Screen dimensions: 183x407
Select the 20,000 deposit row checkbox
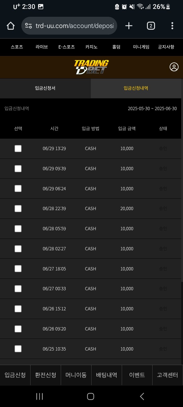(18, 209)
